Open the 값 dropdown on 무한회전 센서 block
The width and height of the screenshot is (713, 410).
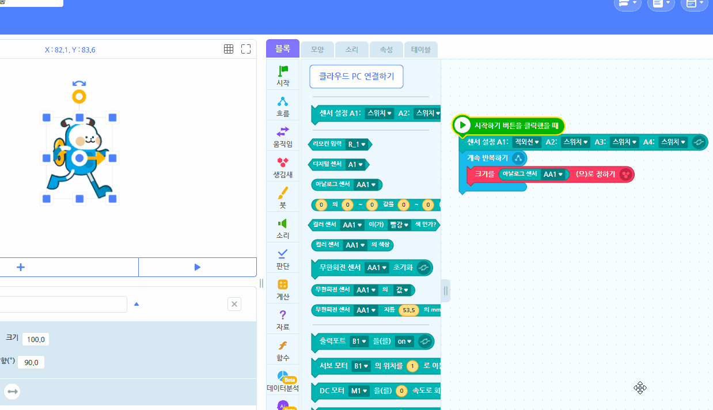click(402, 290)
